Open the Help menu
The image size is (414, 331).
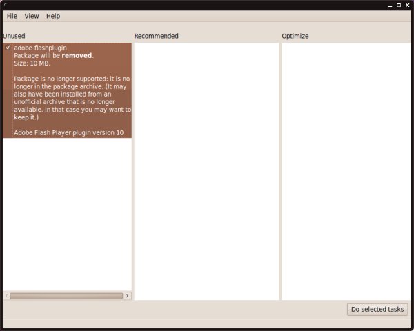pyautogui.click(x=53, y=16)
